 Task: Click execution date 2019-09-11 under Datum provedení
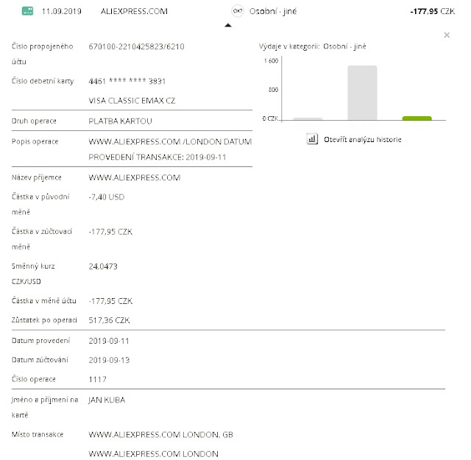pos(109,341)
